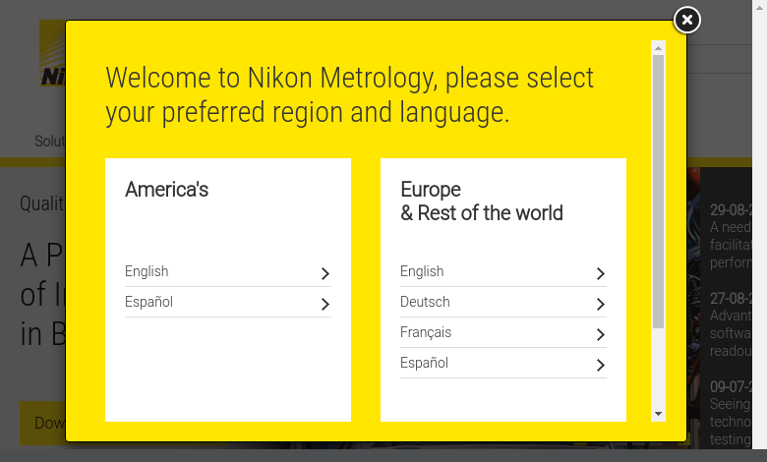The width and height of the screenshot is (767, 462).
Task: Click chevron arrow next to America's Español
Action: (x=325, y=304)
